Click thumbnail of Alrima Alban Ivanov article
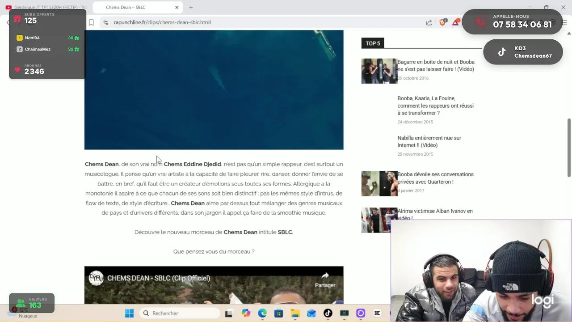The width and height of the screenshot is (572, 322). pyautogui.click(x=379, y=220)
